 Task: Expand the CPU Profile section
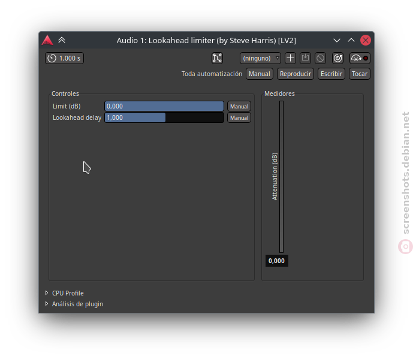coord(65,293)
